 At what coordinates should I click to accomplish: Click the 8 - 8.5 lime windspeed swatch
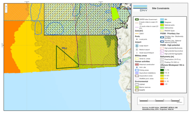tap(162, 76)
